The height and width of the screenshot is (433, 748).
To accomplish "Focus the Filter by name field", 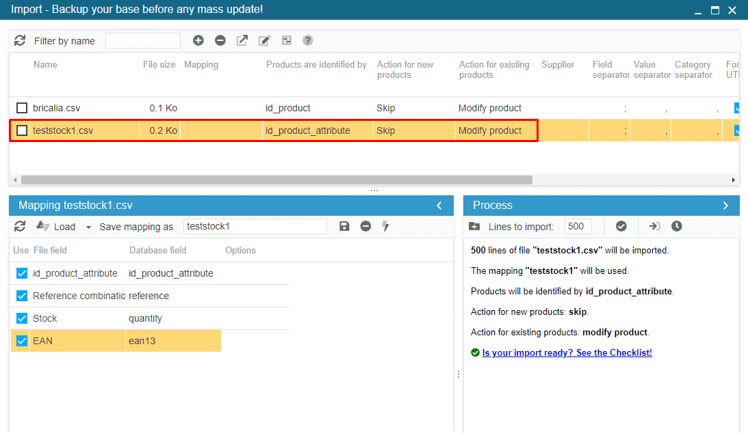I will coord(143,41).
